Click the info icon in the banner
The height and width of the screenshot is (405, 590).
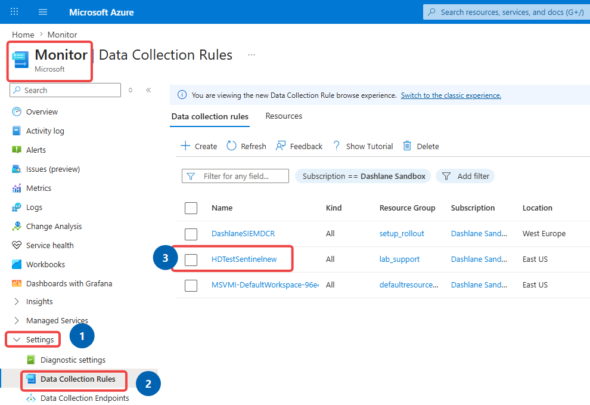pos(182,95)
